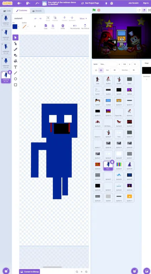Screen dimensions: 151x274
Task: Click the sprite Direction input field
Action: (134, 70)
